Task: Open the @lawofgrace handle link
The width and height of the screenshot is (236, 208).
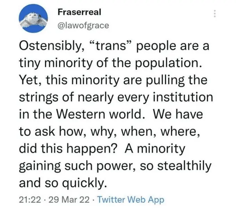Action: coord(83,25)
